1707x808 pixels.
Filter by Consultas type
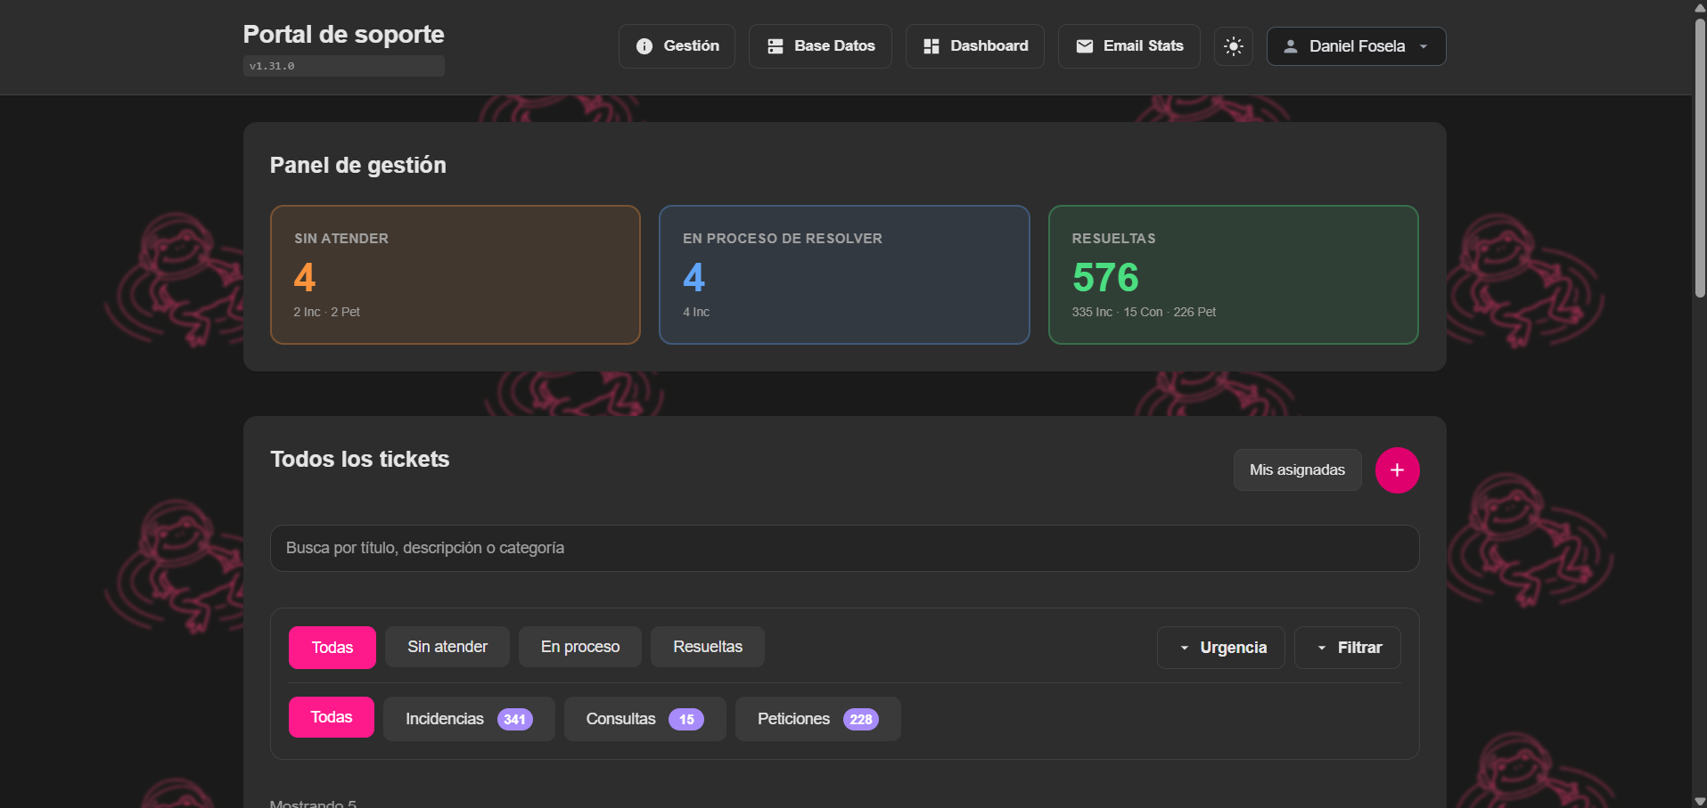pos(644,719)
